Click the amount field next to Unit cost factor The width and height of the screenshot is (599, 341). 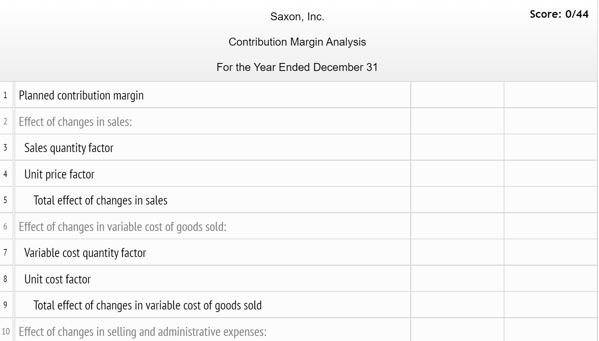(x=457, y=279)
